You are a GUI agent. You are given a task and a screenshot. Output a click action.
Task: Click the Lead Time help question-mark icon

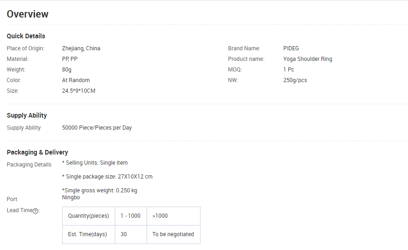click(x=35, y=211)
